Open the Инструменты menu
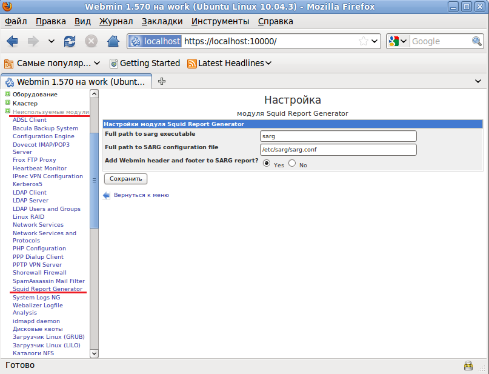 [220, 22]
